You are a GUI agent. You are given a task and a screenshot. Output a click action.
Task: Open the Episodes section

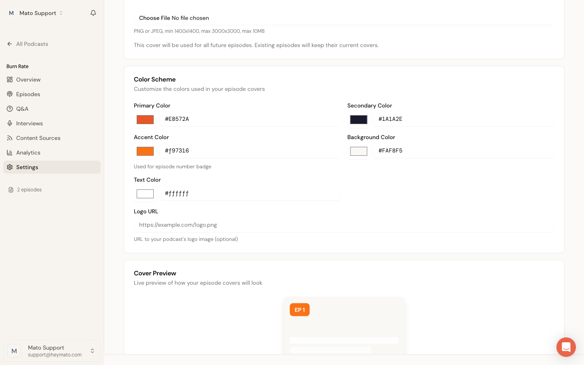pyautogui.click(x=52, y=94)
